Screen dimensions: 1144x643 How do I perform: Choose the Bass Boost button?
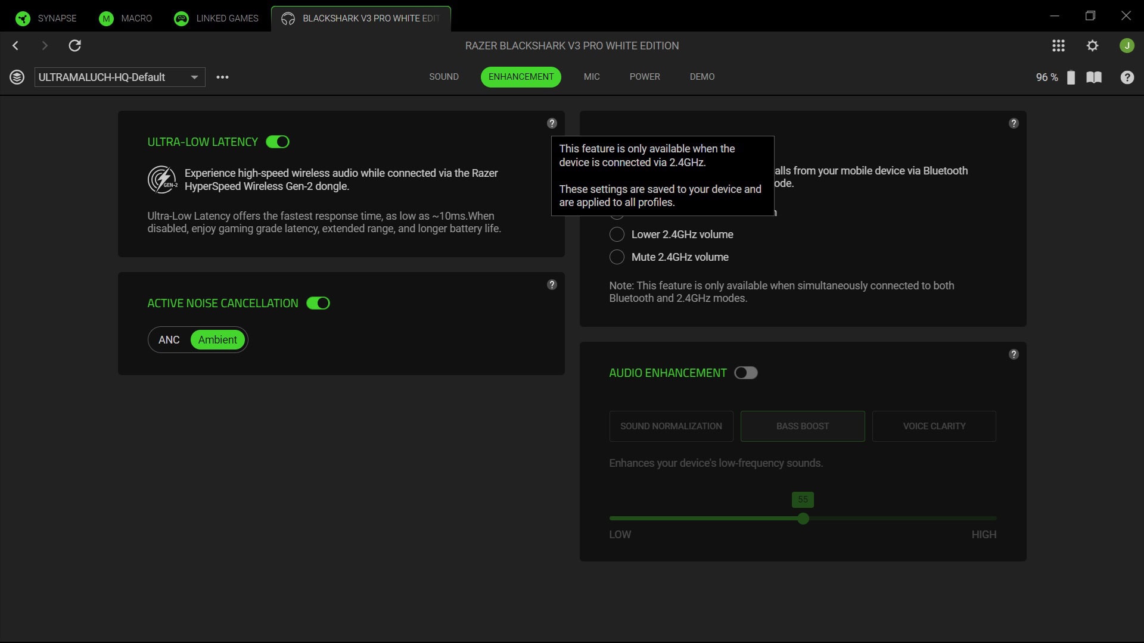point(803,426)
